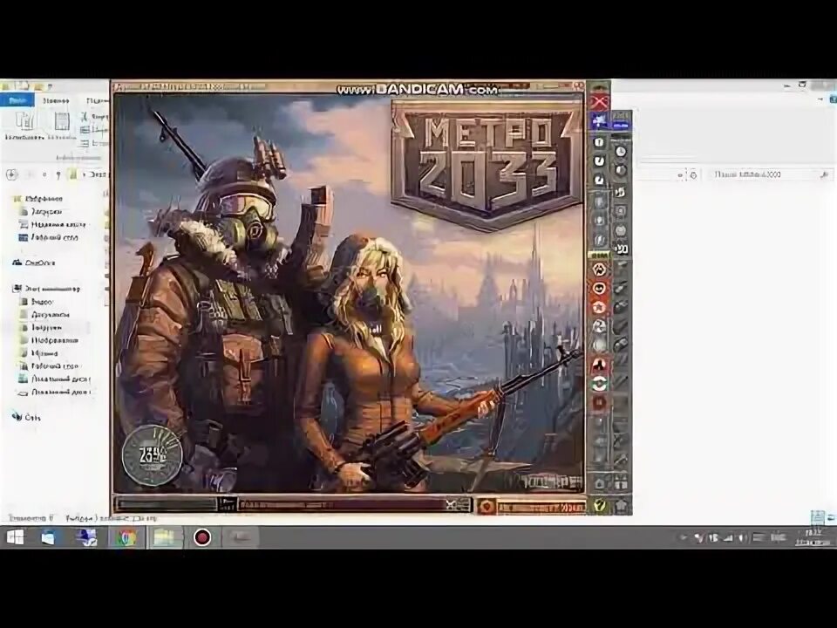Click the Bandicam record icon on taskbar
Screen dimensions: 837x628
(202, 537)
